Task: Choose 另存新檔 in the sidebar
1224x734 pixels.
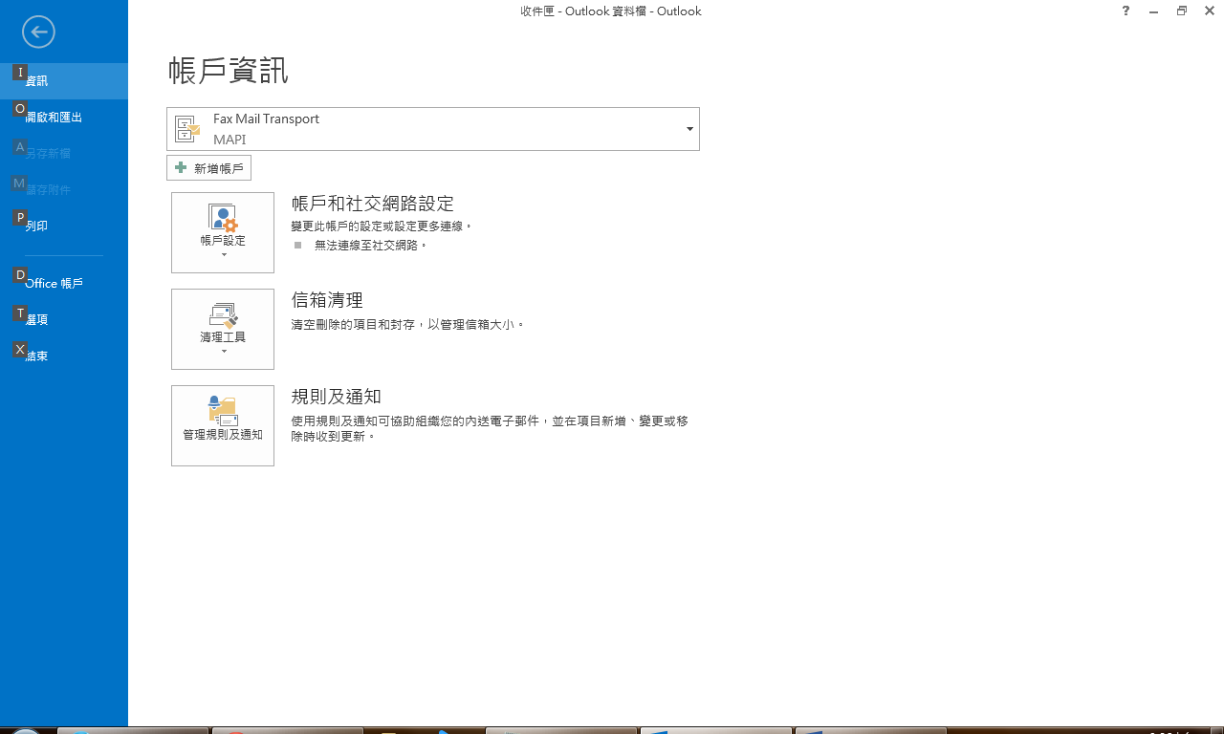Action: pyautogui.click(x=64, y=154)
